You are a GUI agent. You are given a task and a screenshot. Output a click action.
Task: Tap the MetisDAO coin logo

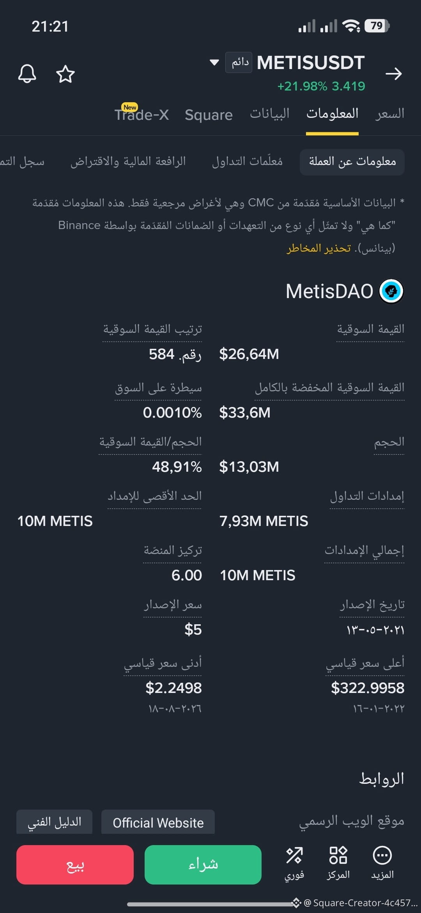[x=391, y=291]
